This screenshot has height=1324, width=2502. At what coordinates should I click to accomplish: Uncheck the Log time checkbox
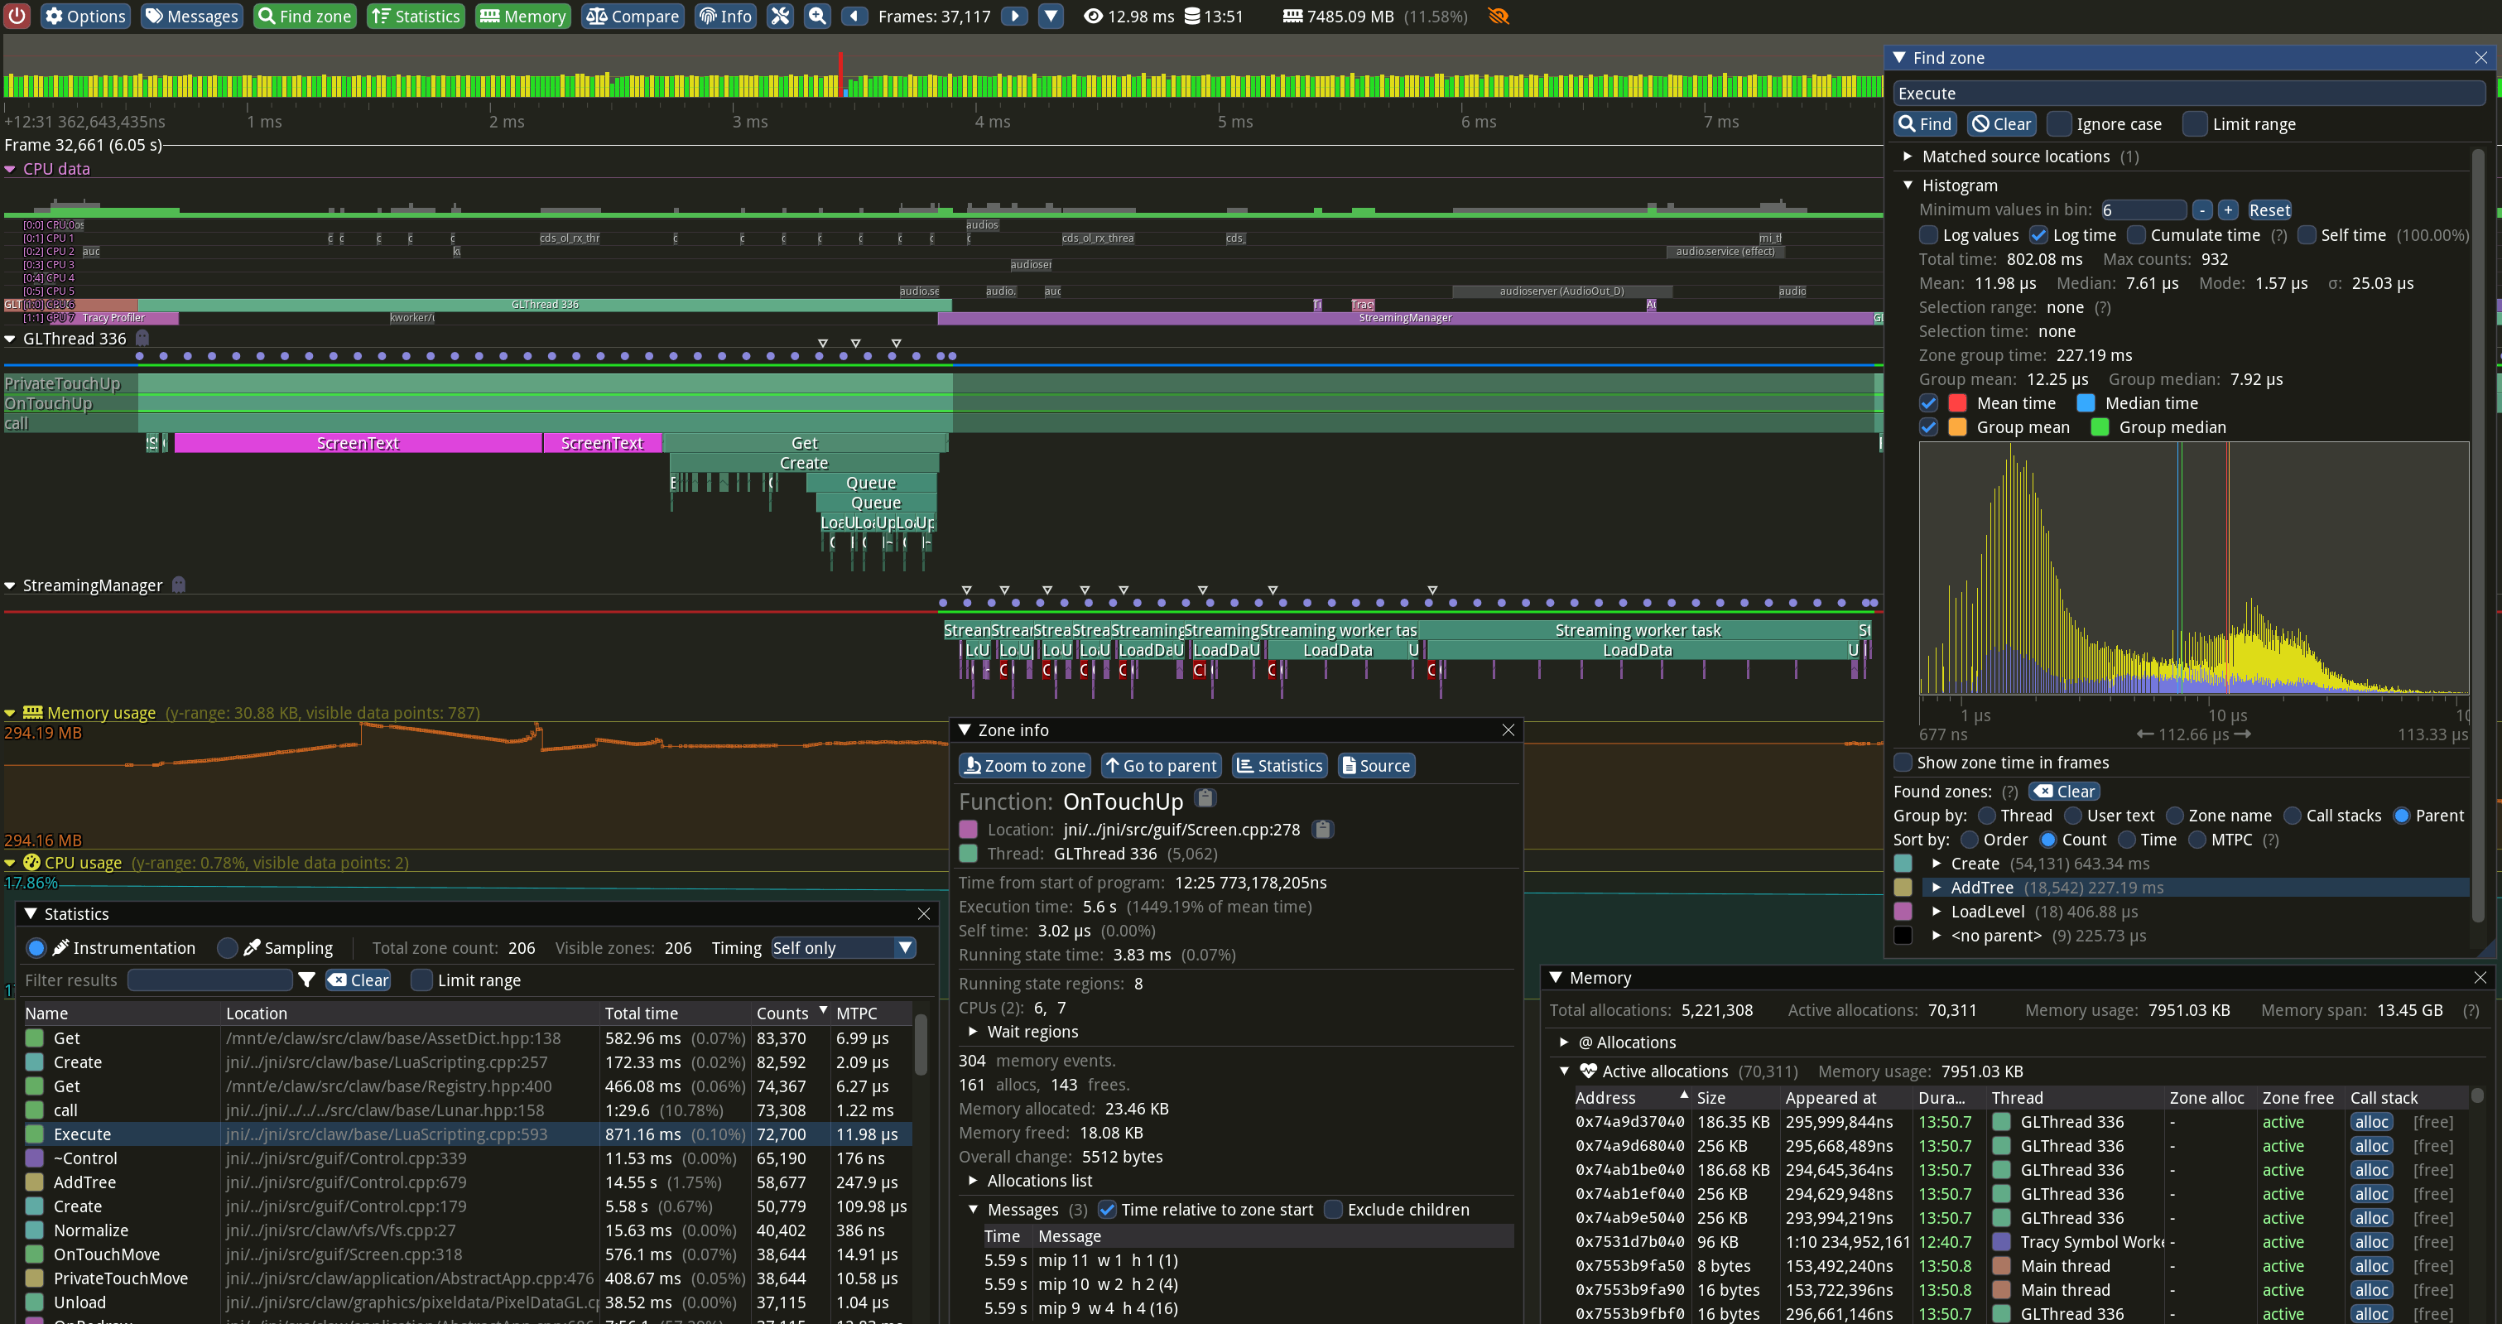pyautogui.click(x=2042, y=234)
